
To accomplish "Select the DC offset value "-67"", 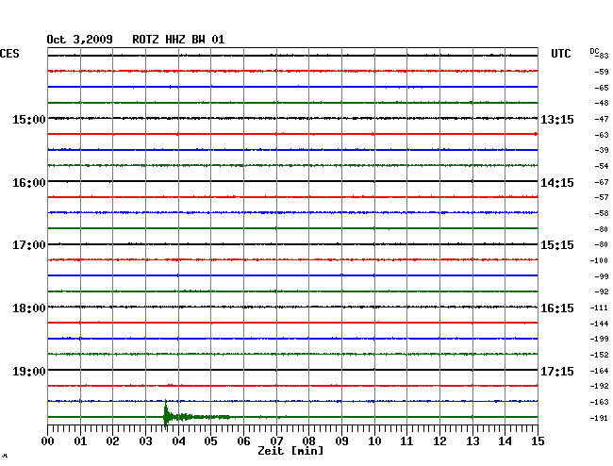I will pyautogui.click(x=602, y=182).
